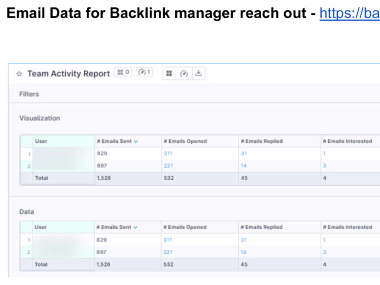
Task: Star the Team Activity Report as favorite
Action: pyautogui.click(x=19, y=74)
